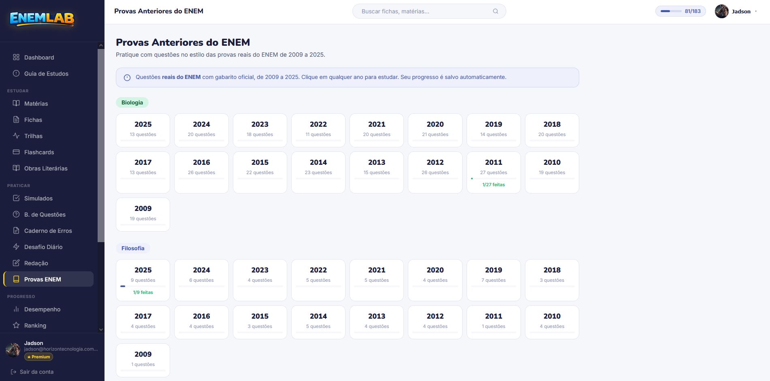Click the Trilhas pulse icon
Viewport: 770px width, 381px height.
[x=16, y=136]
